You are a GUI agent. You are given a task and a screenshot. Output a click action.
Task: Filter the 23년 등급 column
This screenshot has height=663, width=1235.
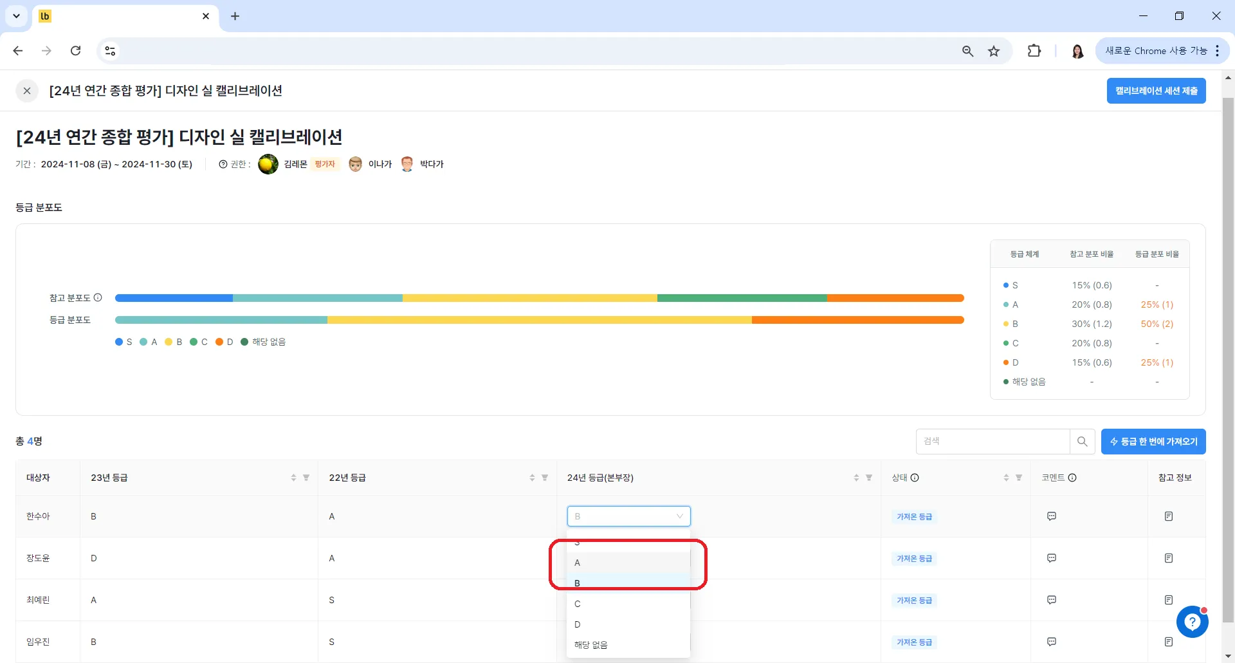tap(306, 478)
